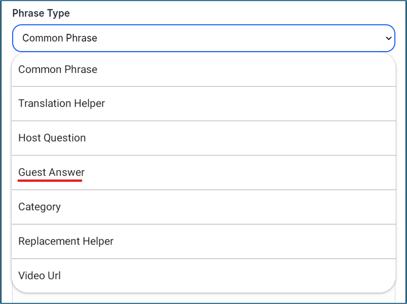Focus the partially hidden field below the list
This screenshot has height=304, width=407.
coord(203,298)
